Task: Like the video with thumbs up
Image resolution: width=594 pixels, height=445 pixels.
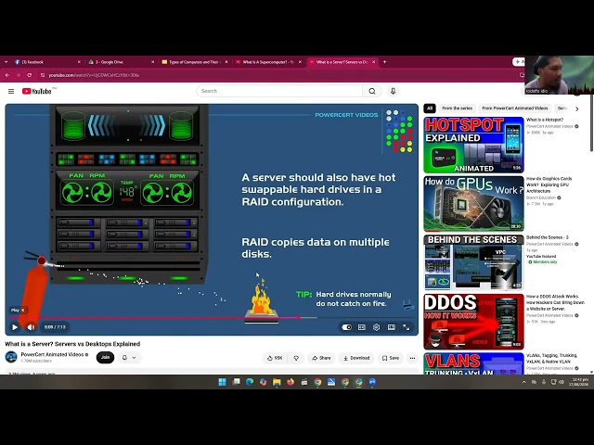Action: [x=275, y=358]
